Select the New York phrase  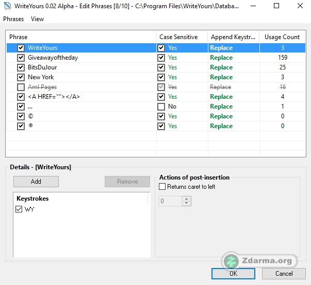[41, 77]
